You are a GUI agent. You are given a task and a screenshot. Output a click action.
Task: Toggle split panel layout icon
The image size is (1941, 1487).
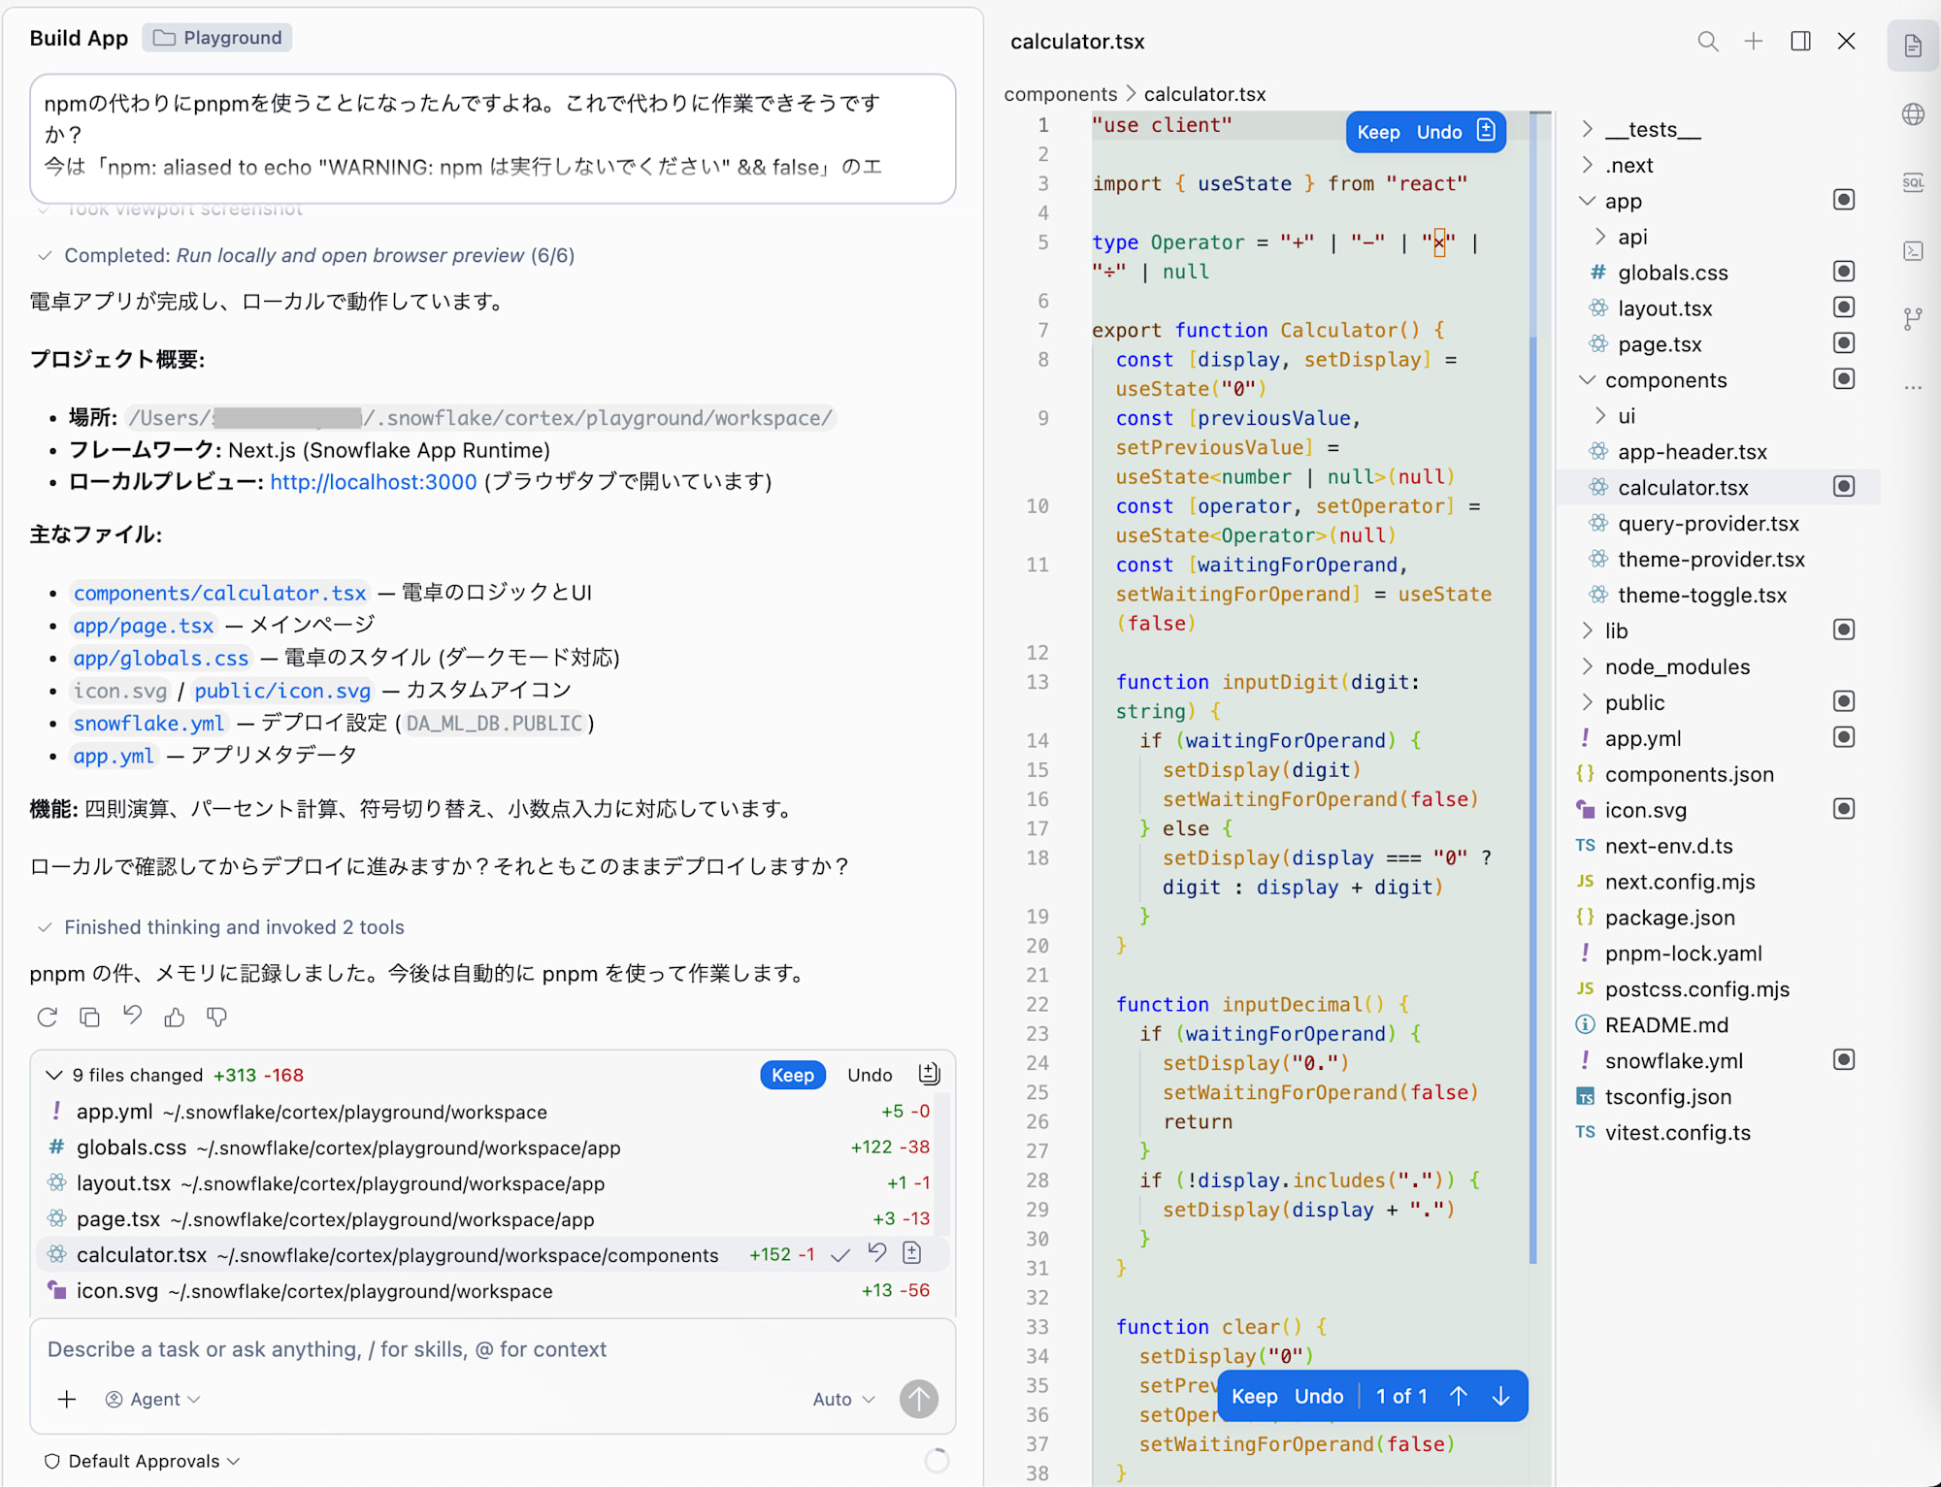click(x=1800, y=41)
